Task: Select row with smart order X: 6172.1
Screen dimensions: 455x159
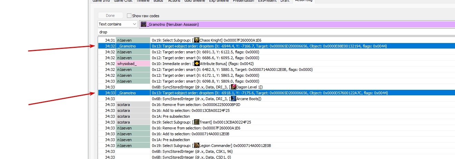Action: [x=276, y=75]
